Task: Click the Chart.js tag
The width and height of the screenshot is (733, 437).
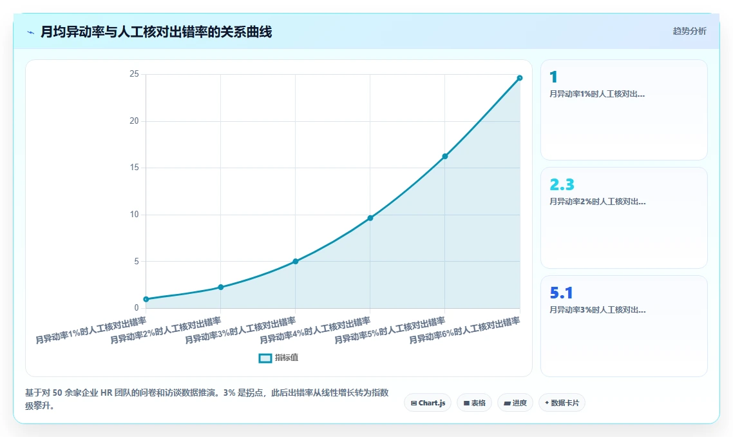Action: click(428, 403)
